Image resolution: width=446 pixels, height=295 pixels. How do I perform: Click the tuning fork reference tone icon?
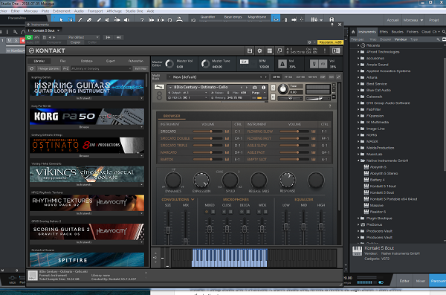tap(314, 64)
